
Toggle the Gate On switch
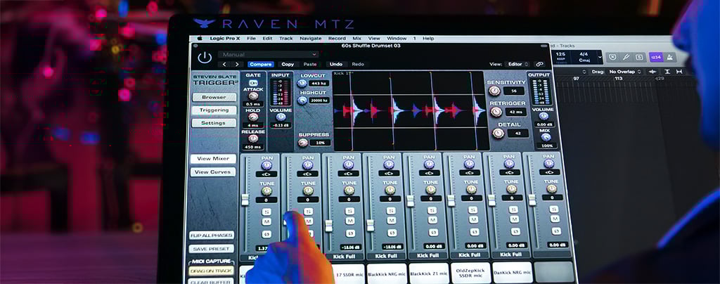pyautogui.click(x=253, y=82)
